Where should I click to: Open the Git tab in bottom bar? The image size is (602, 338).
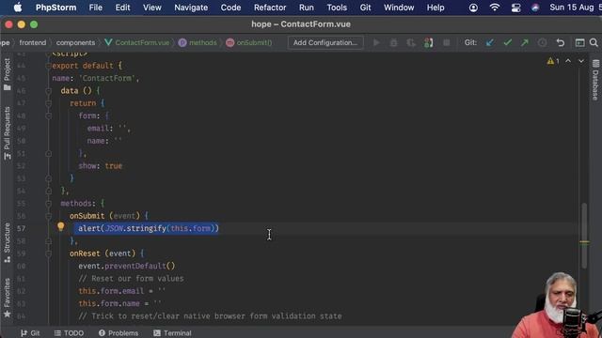coord(30,333)
